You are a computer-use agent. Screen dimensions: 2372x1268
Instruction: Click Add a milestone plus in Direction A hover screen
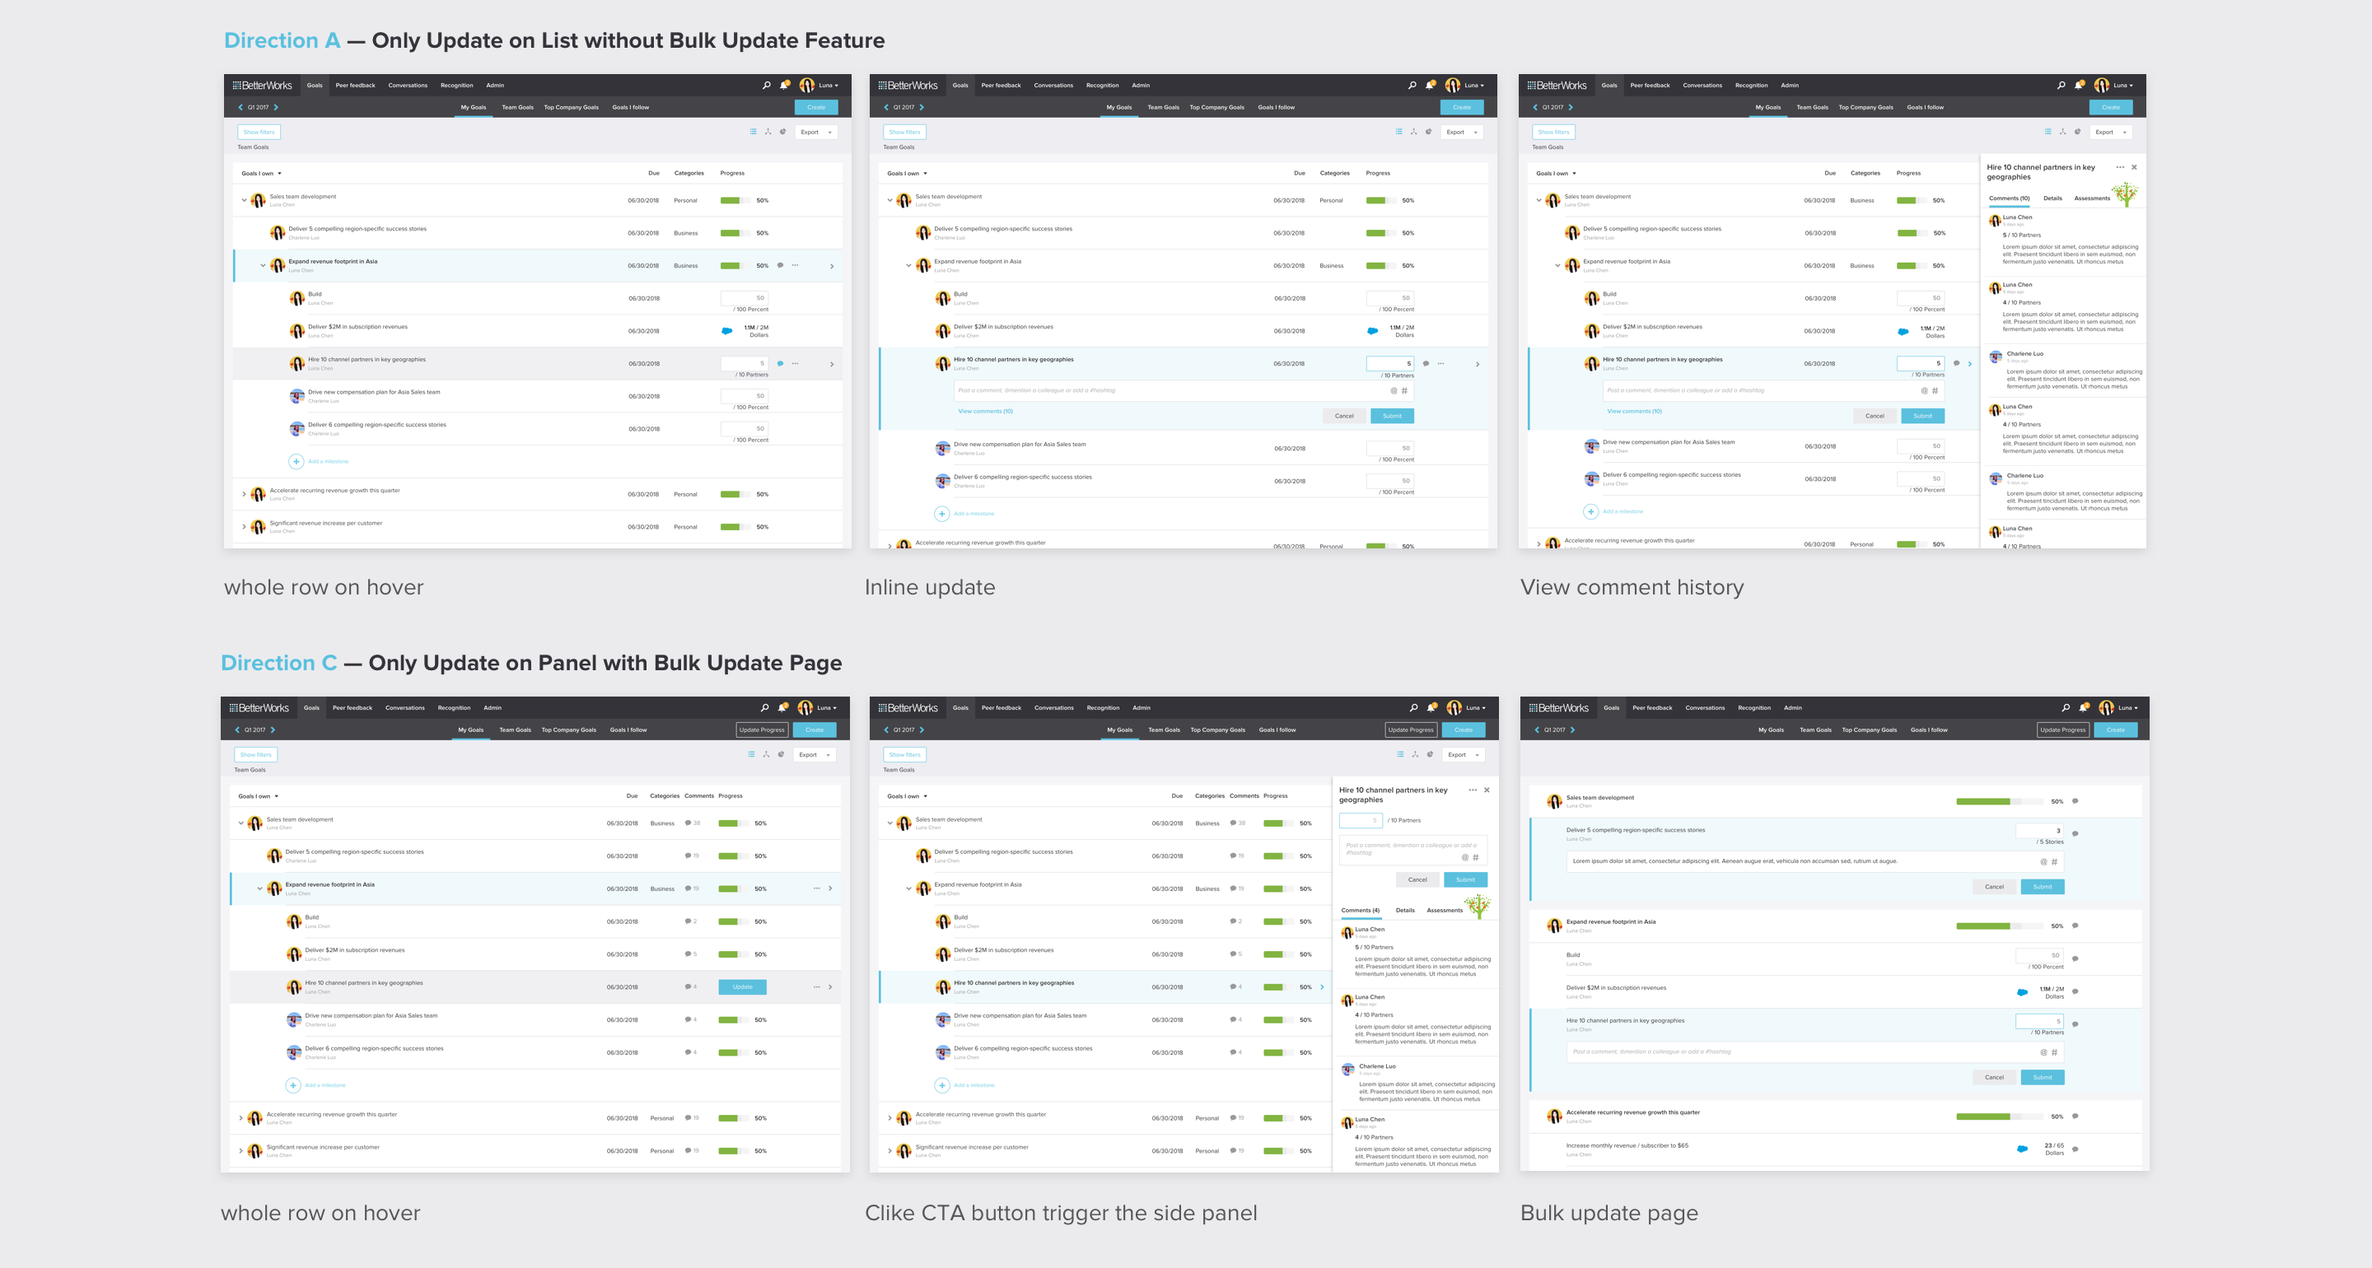pyautogui.click(x=296, y=461)
